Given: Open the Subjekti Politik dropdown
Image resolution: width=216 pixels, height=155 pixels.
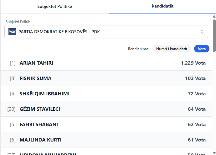Looking at the screenshot, I should (106, 32).
